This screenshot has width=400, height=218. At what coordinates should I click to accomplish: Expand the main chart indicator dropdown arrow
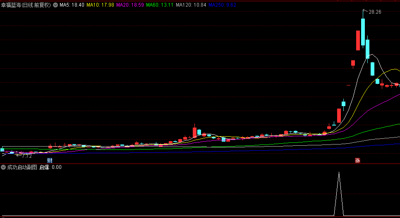[55, 5]
